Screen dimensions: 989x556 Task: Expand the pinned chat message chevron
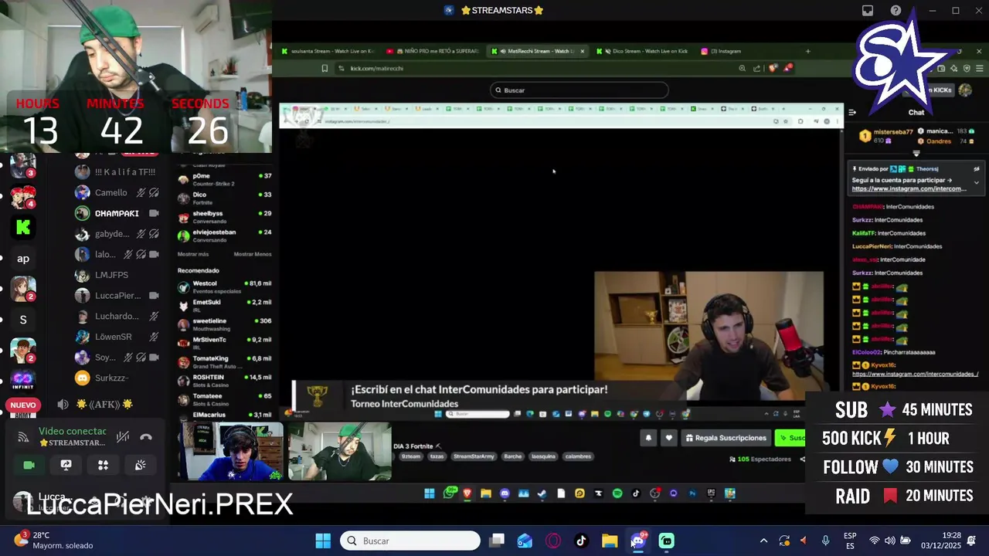click(x=977, y=182)
